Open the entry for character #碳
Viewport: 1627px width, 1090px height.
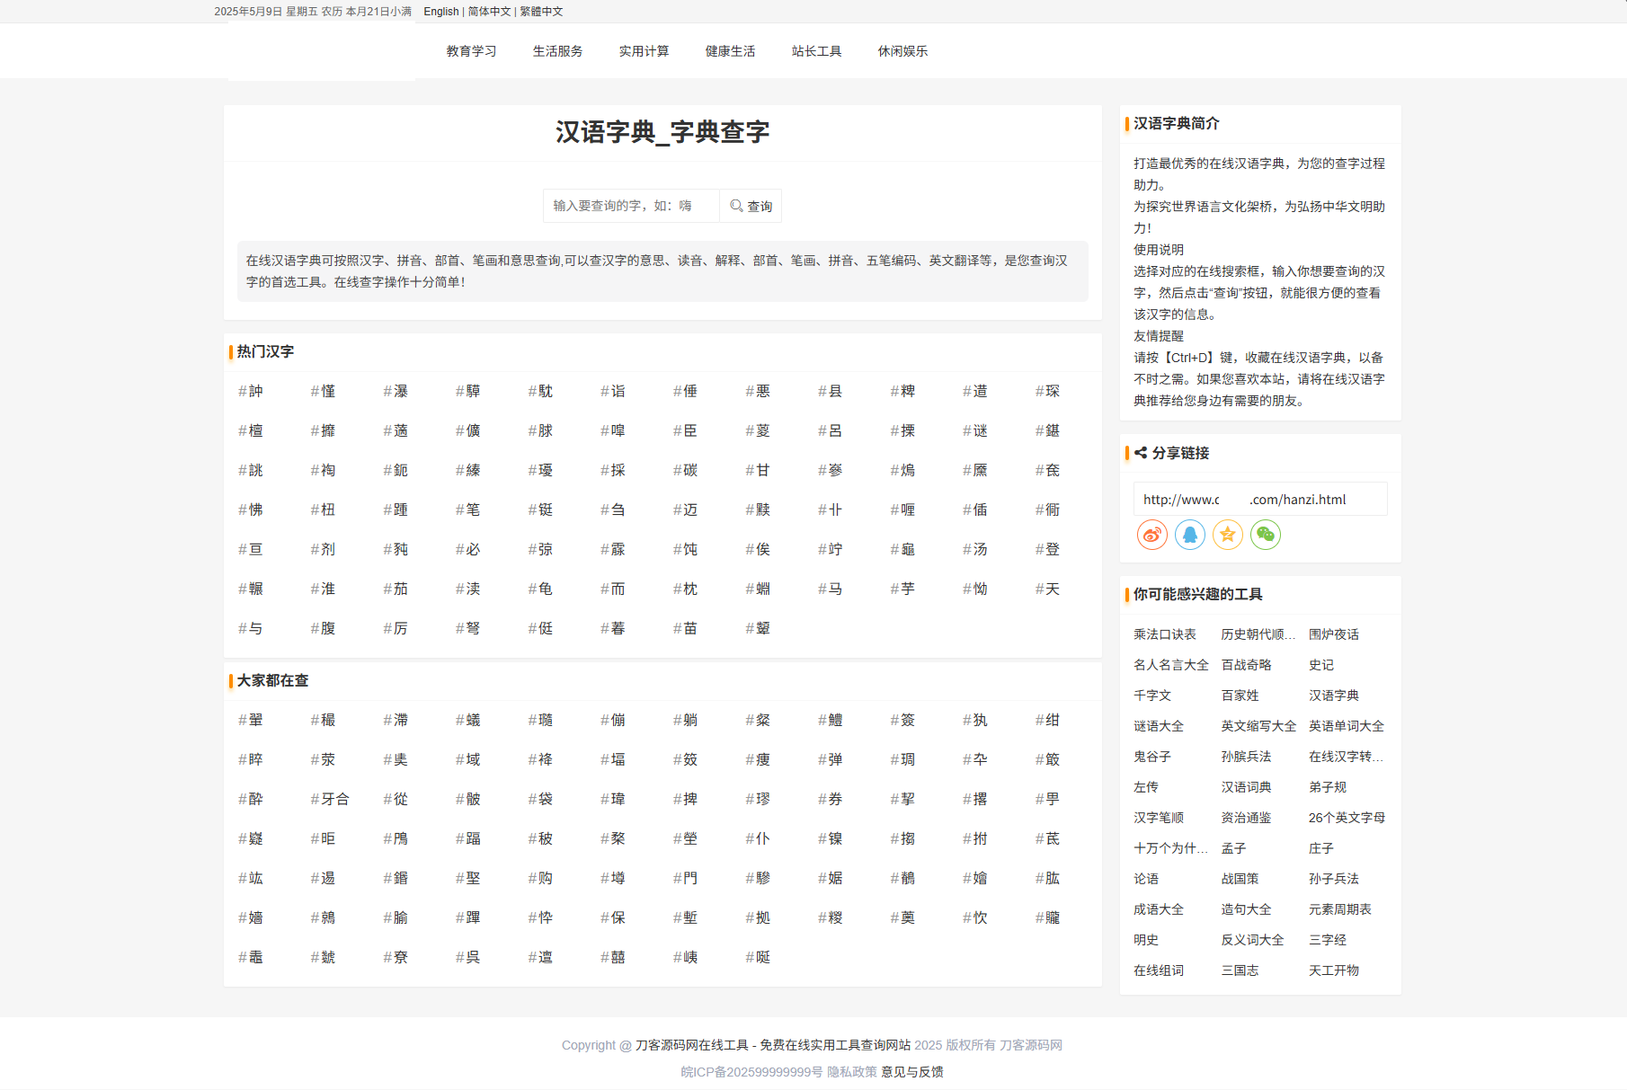tap(686, 471)
